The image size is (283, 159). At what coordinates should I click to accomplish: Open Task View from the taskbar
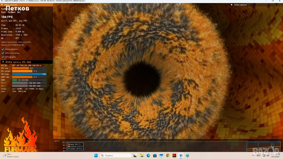[x=135, y=156]
